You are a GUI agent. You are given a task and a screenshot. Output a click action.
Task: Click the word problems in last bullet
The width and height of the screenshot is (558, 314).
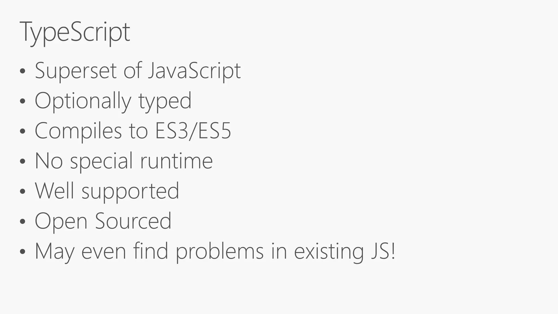coord(220,251)
